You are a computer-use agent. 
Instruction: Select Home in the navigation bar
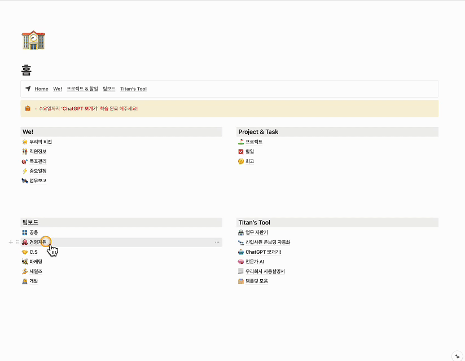coord(41,89)
